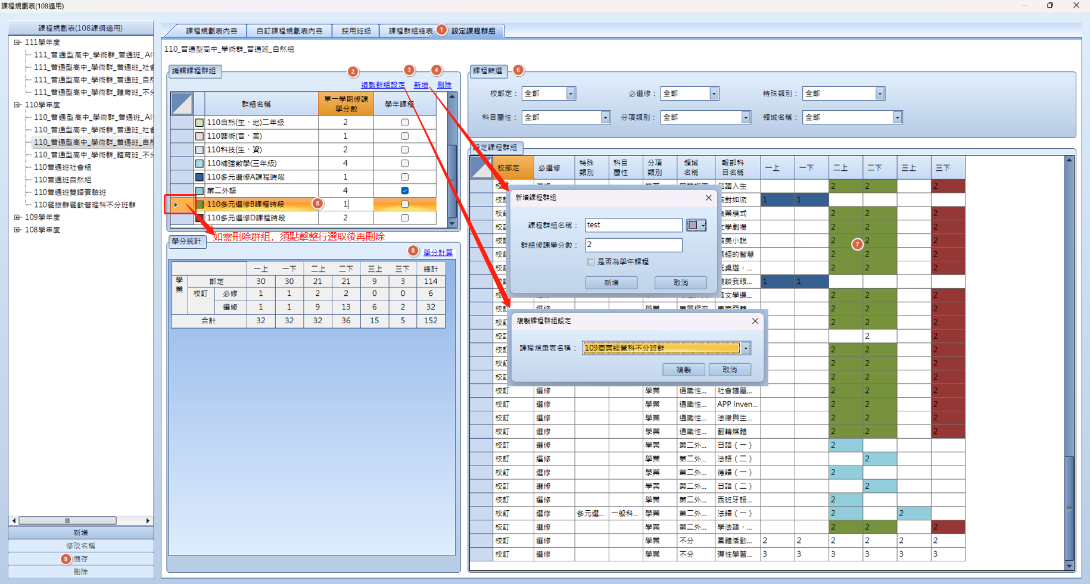The height and width of the screenshot is (584, 1090).
Task: Click 取消 button in 新增課程群組 dialog
Action: point(681,283)
